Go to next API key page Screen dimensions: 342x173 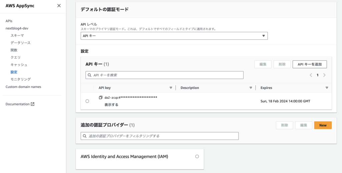coord(324,75)
